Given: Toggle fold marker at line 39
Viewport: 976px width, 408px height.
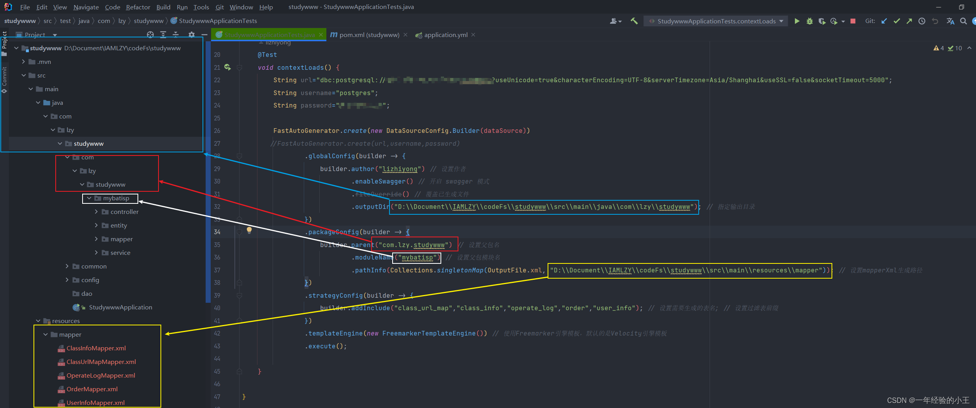Looking at the screenshot, I should coord(240,295).
